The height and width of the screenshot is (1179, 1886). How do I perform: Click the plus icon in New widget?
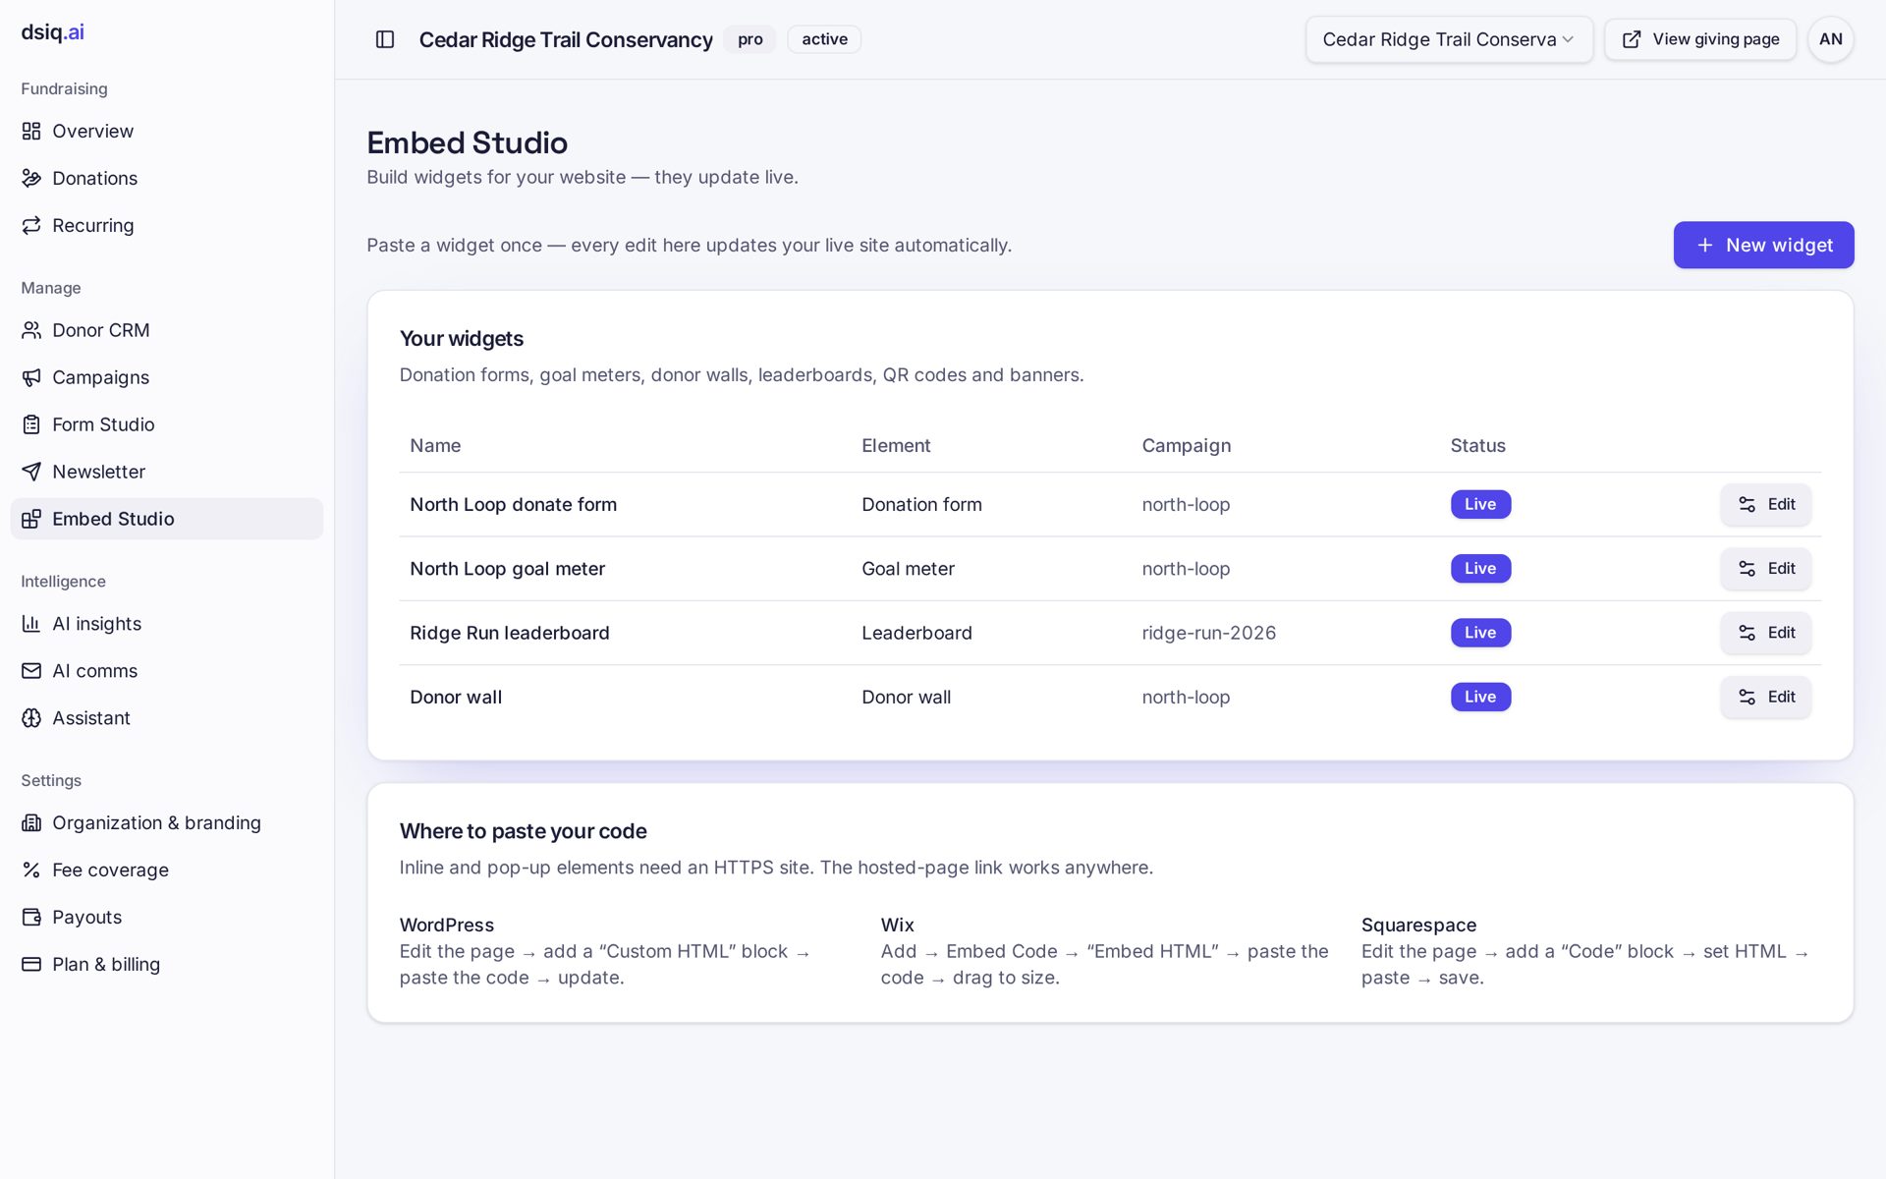click(x=1705, y=245)
